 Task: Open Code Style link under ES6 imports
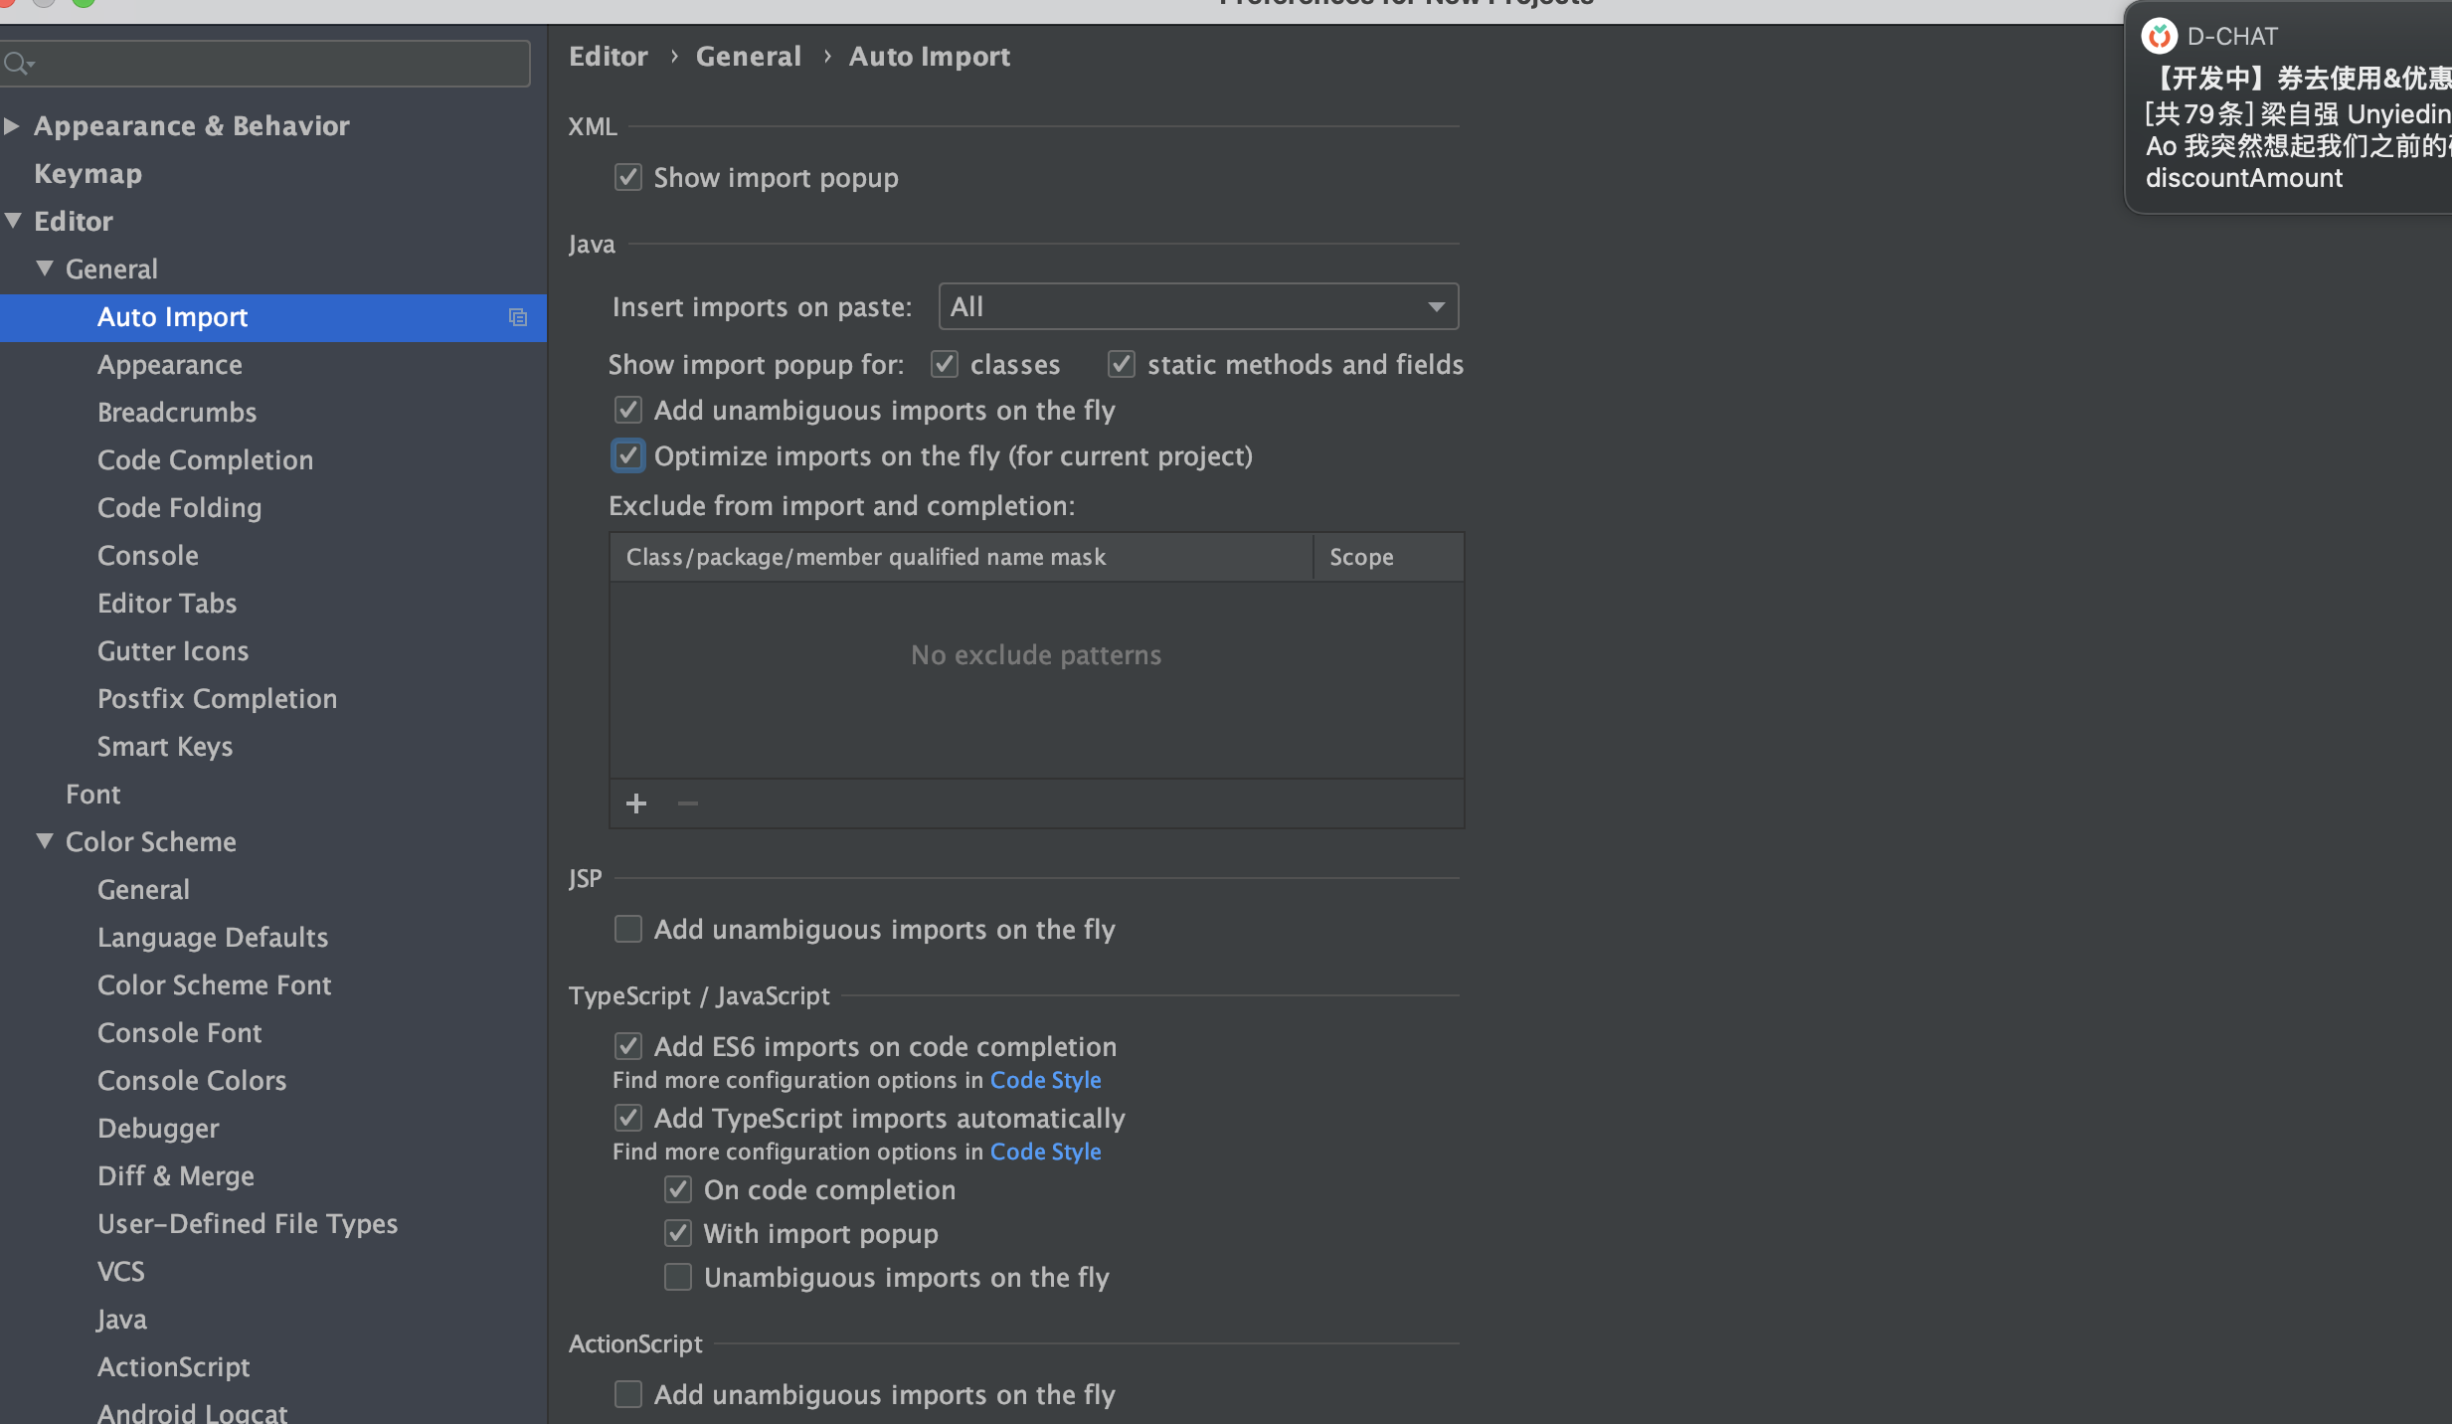1045,1080
